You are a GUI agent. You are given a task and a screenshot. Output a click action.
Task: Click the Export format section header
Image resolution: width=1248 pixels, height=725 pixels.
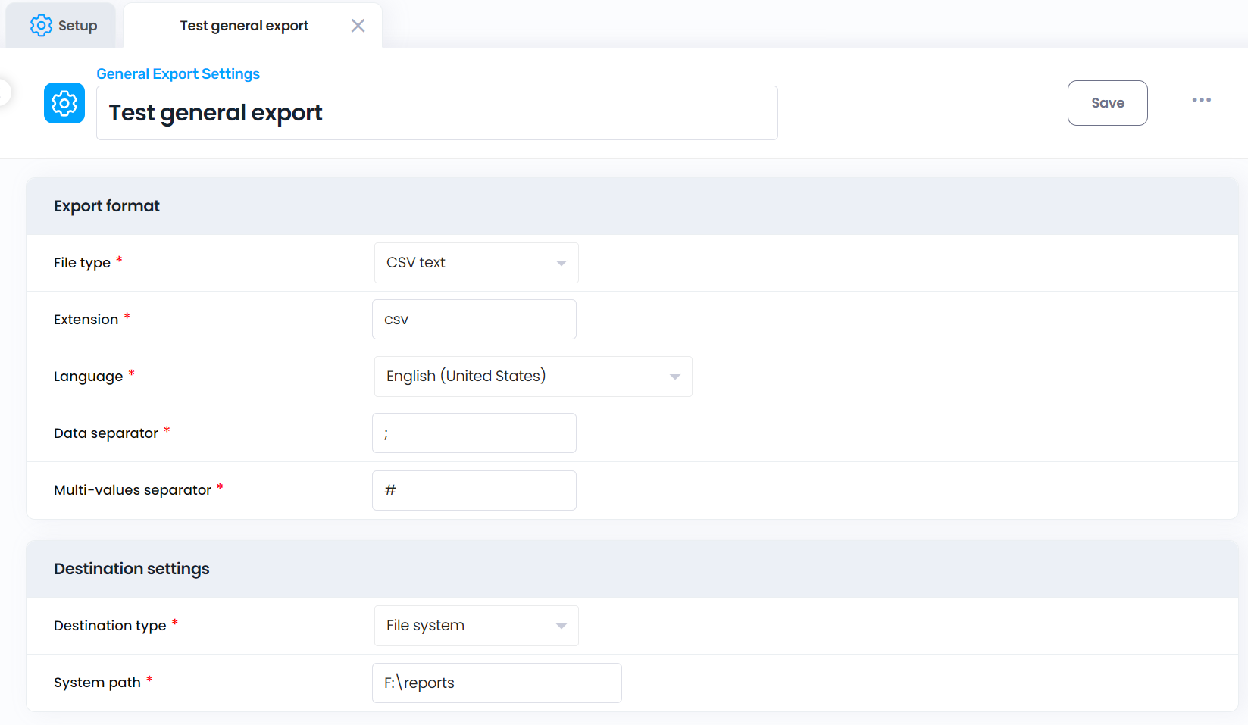107,206
